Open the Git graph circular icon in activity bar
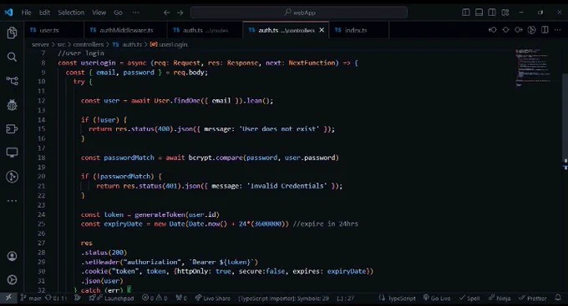Screen dimensions: 568x306 (12, 177)
